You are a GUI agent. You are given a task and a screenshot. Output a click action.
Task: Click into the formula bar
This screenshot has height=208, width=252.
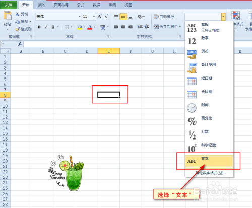[104, 44]
